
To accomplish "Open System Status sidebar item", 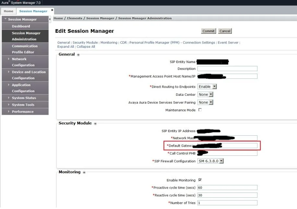I will (x=24, y=98).
